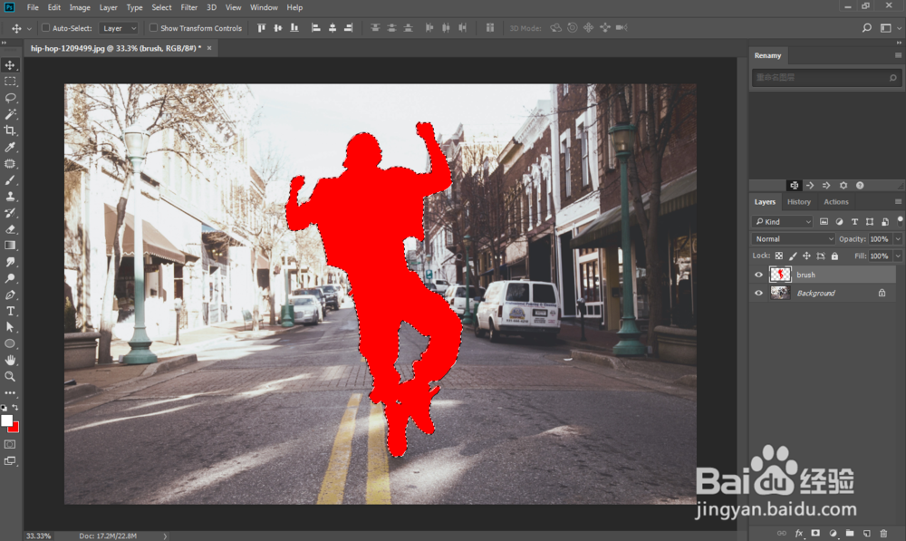
Task: Select the Lasso tool
Action: point(10,98)
